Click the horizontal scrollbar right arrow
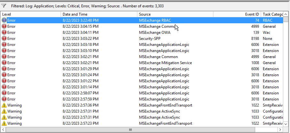The image size is (290, 133). coord(280,130)
